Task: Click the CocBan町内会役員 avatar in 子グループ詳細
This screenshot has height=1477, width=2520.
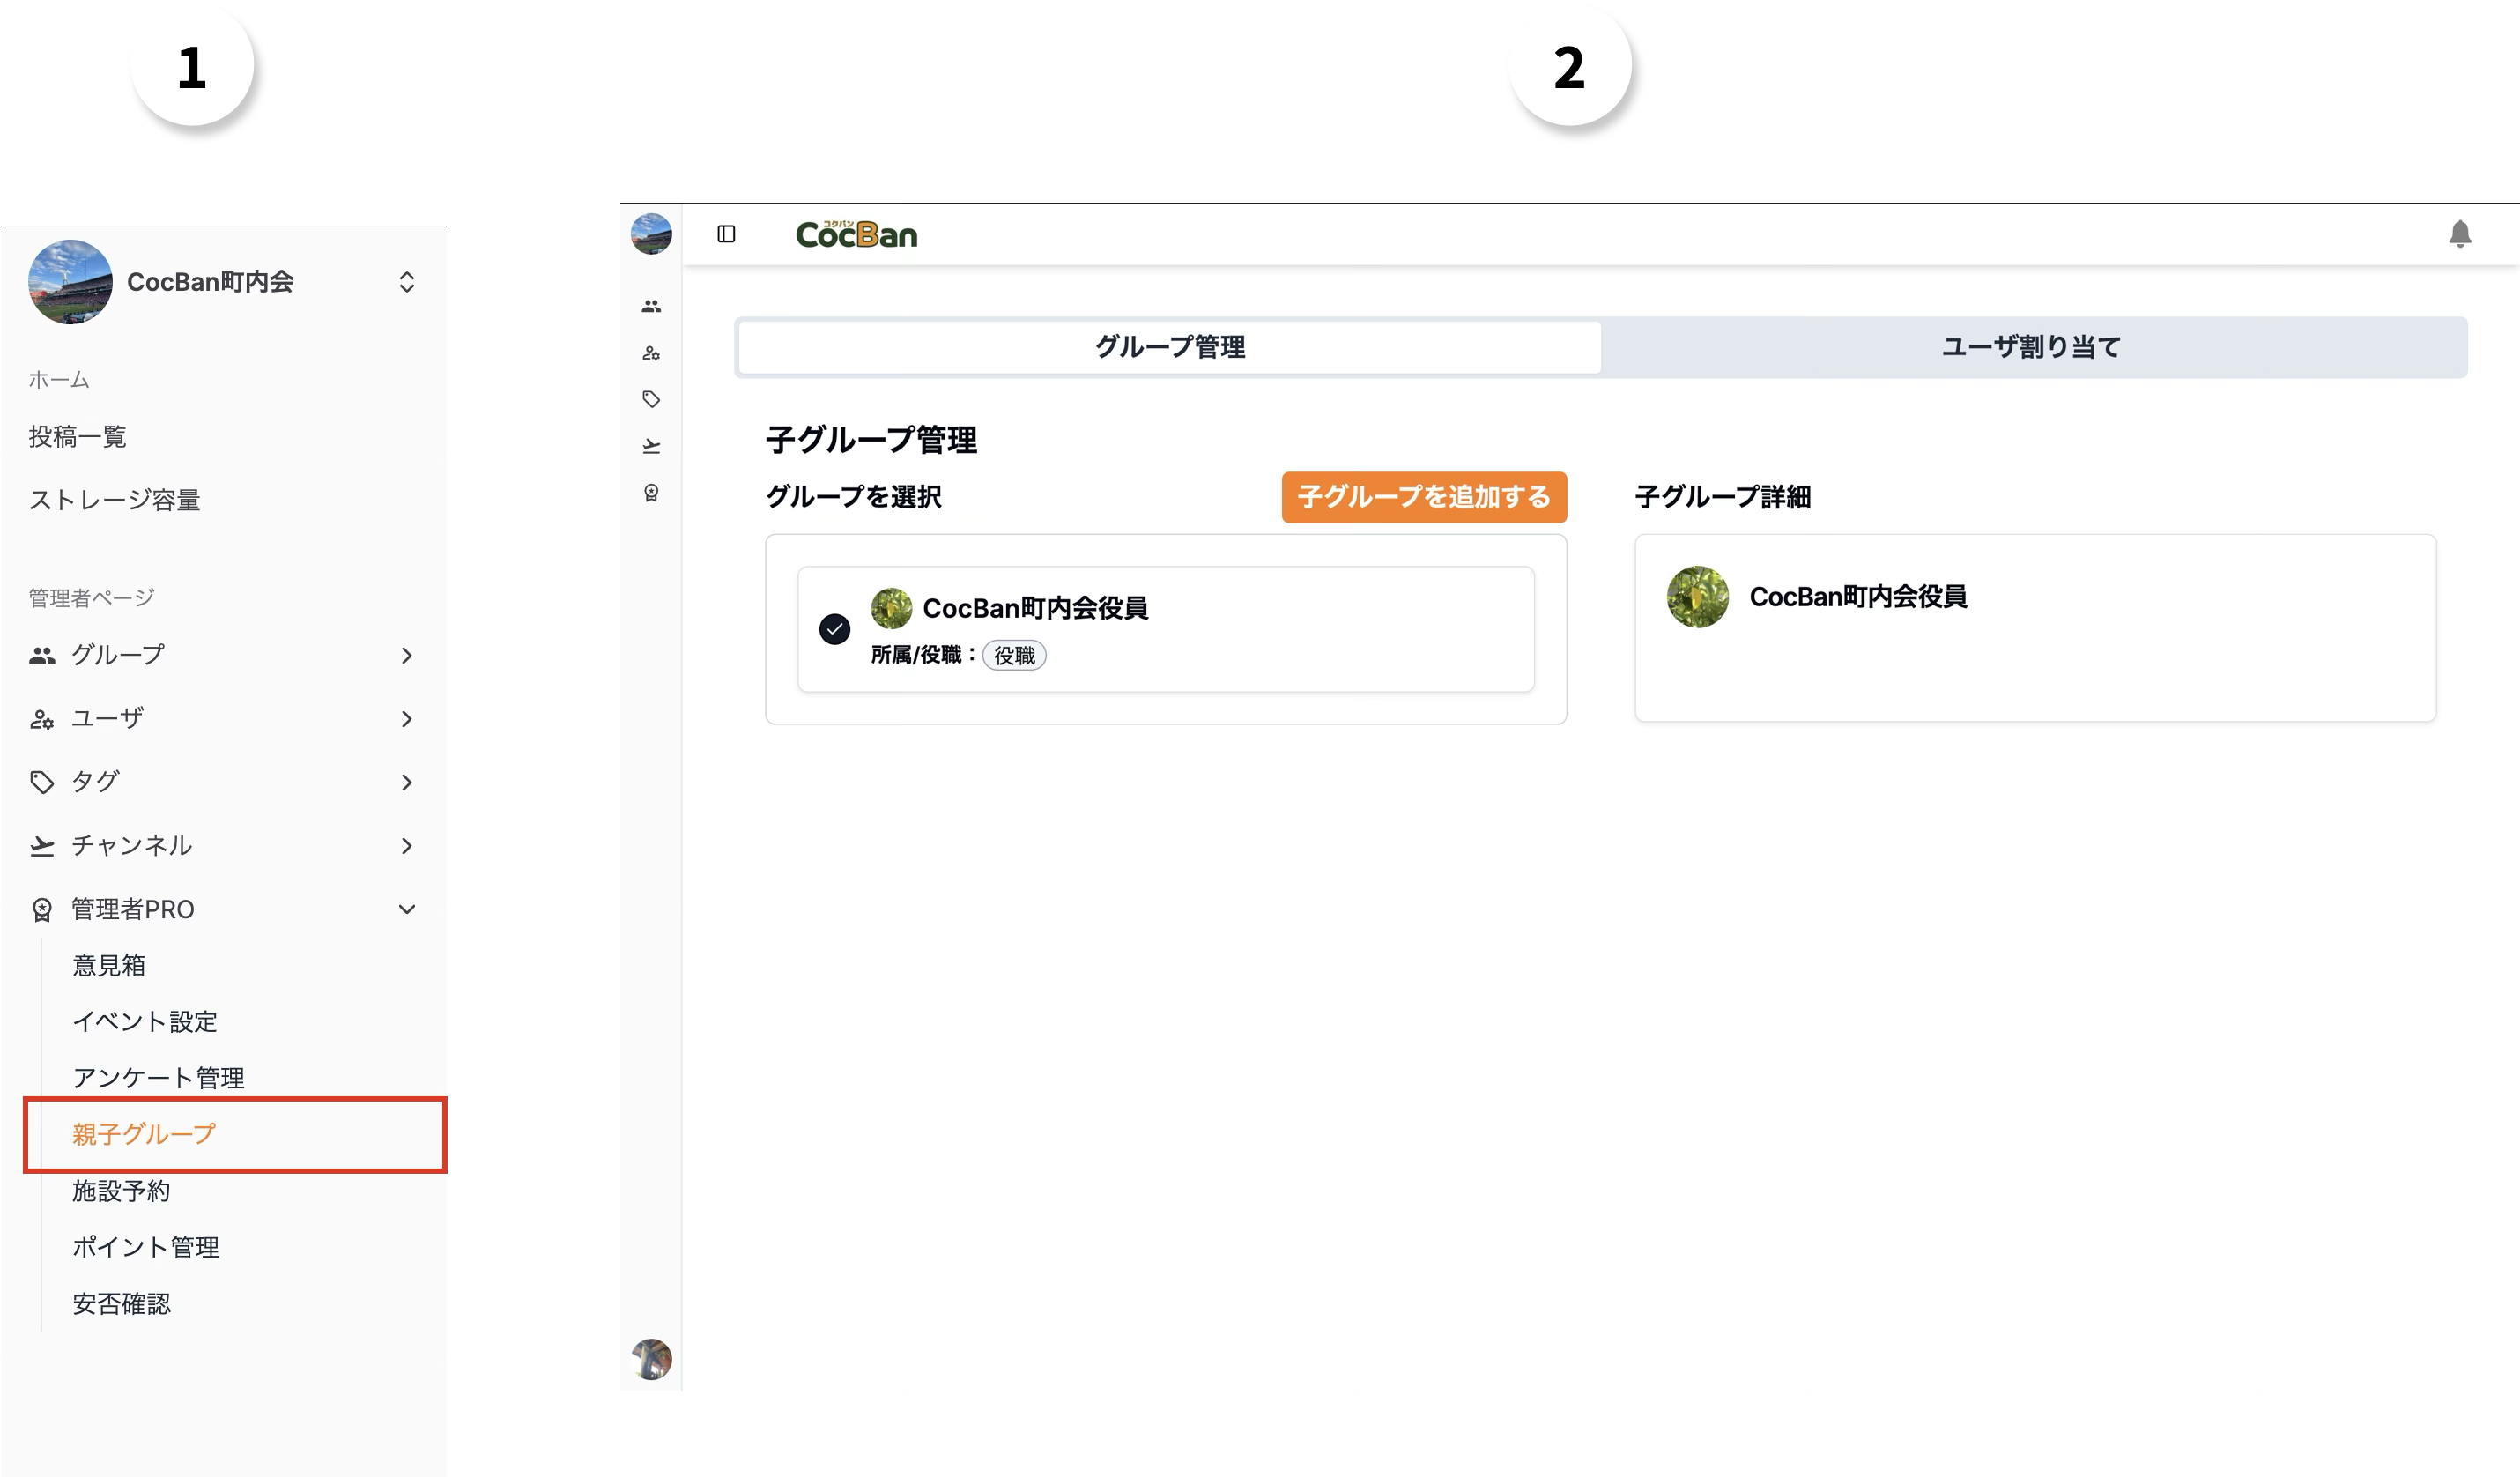Action: [1697, 597]
